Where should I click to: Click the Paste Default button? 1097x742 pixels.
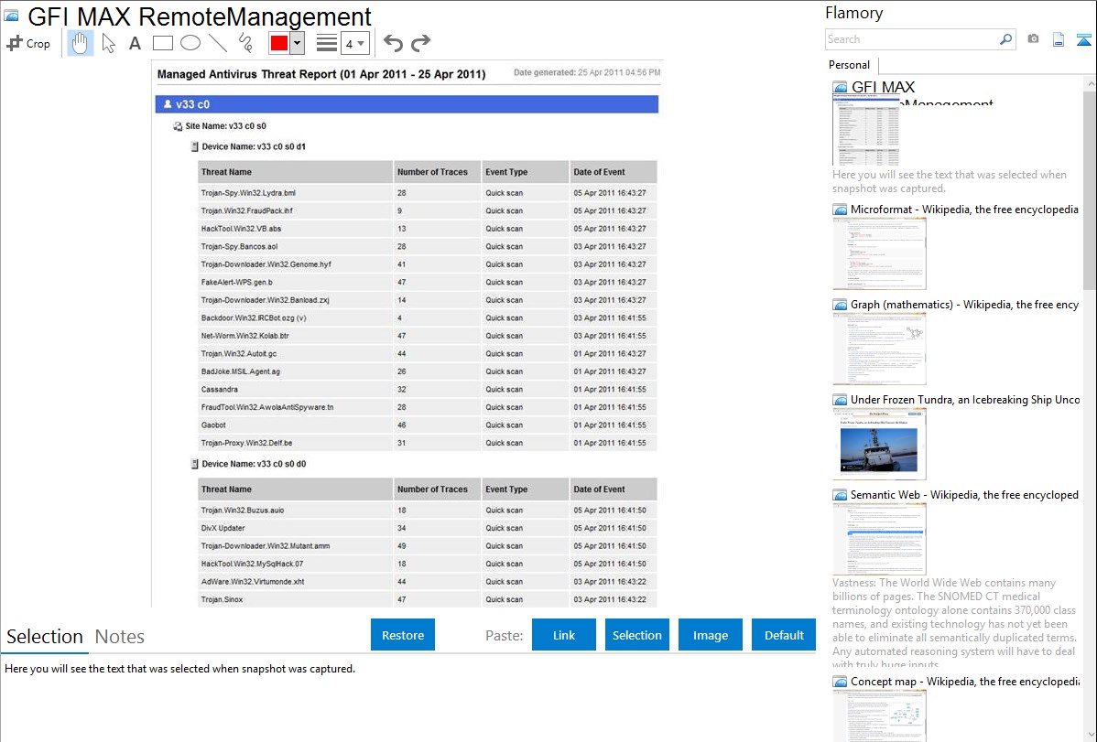pyautogui.click(x=784, y=635)
